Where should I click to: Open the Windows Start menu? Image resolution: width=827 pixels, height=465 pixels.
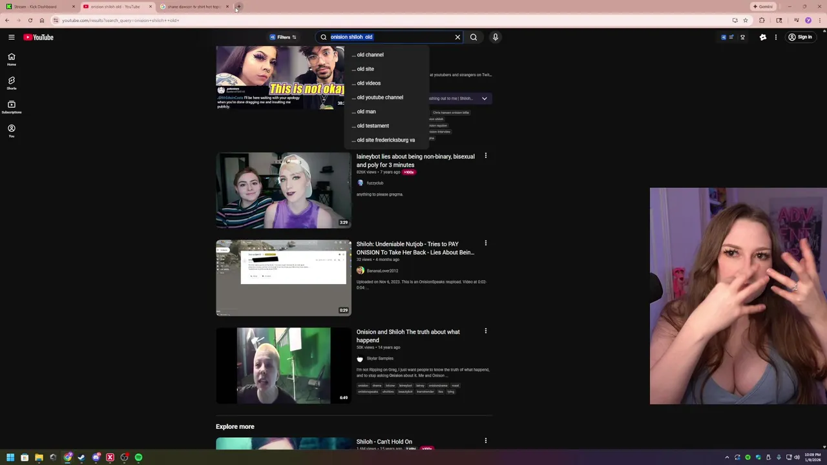[10, 457]
